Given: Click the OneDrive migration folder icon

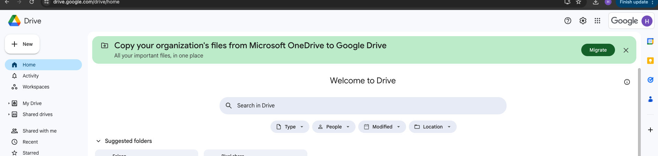Looking at the screenshot, I should point(105,45).
